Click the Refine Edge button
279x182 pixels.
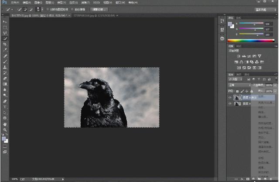pos(100,9)
